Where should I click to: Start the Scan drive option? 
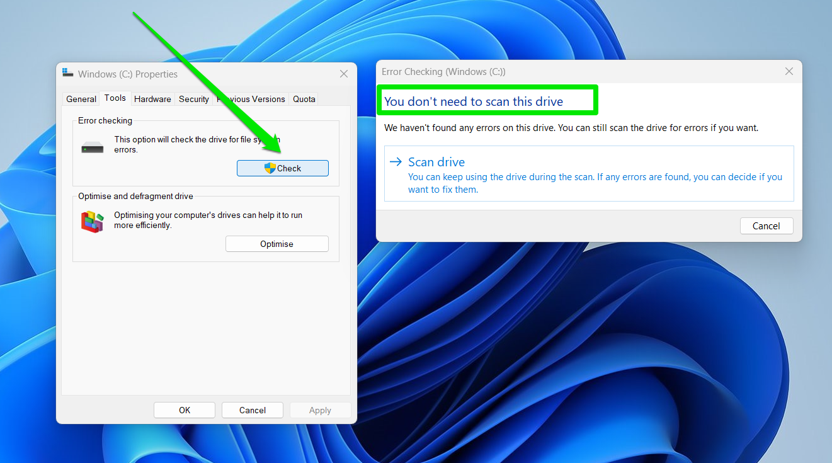589,174
